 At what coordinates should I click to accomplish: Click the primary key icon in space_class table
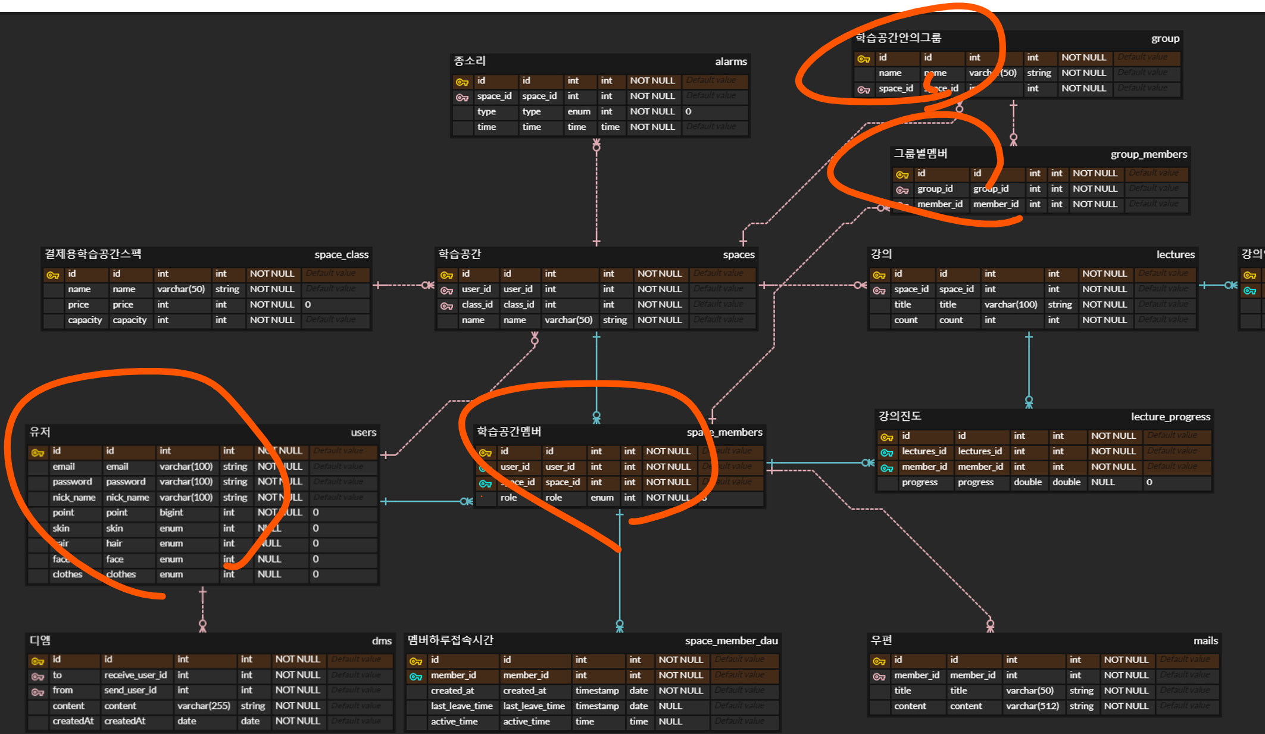pos(53,275)
